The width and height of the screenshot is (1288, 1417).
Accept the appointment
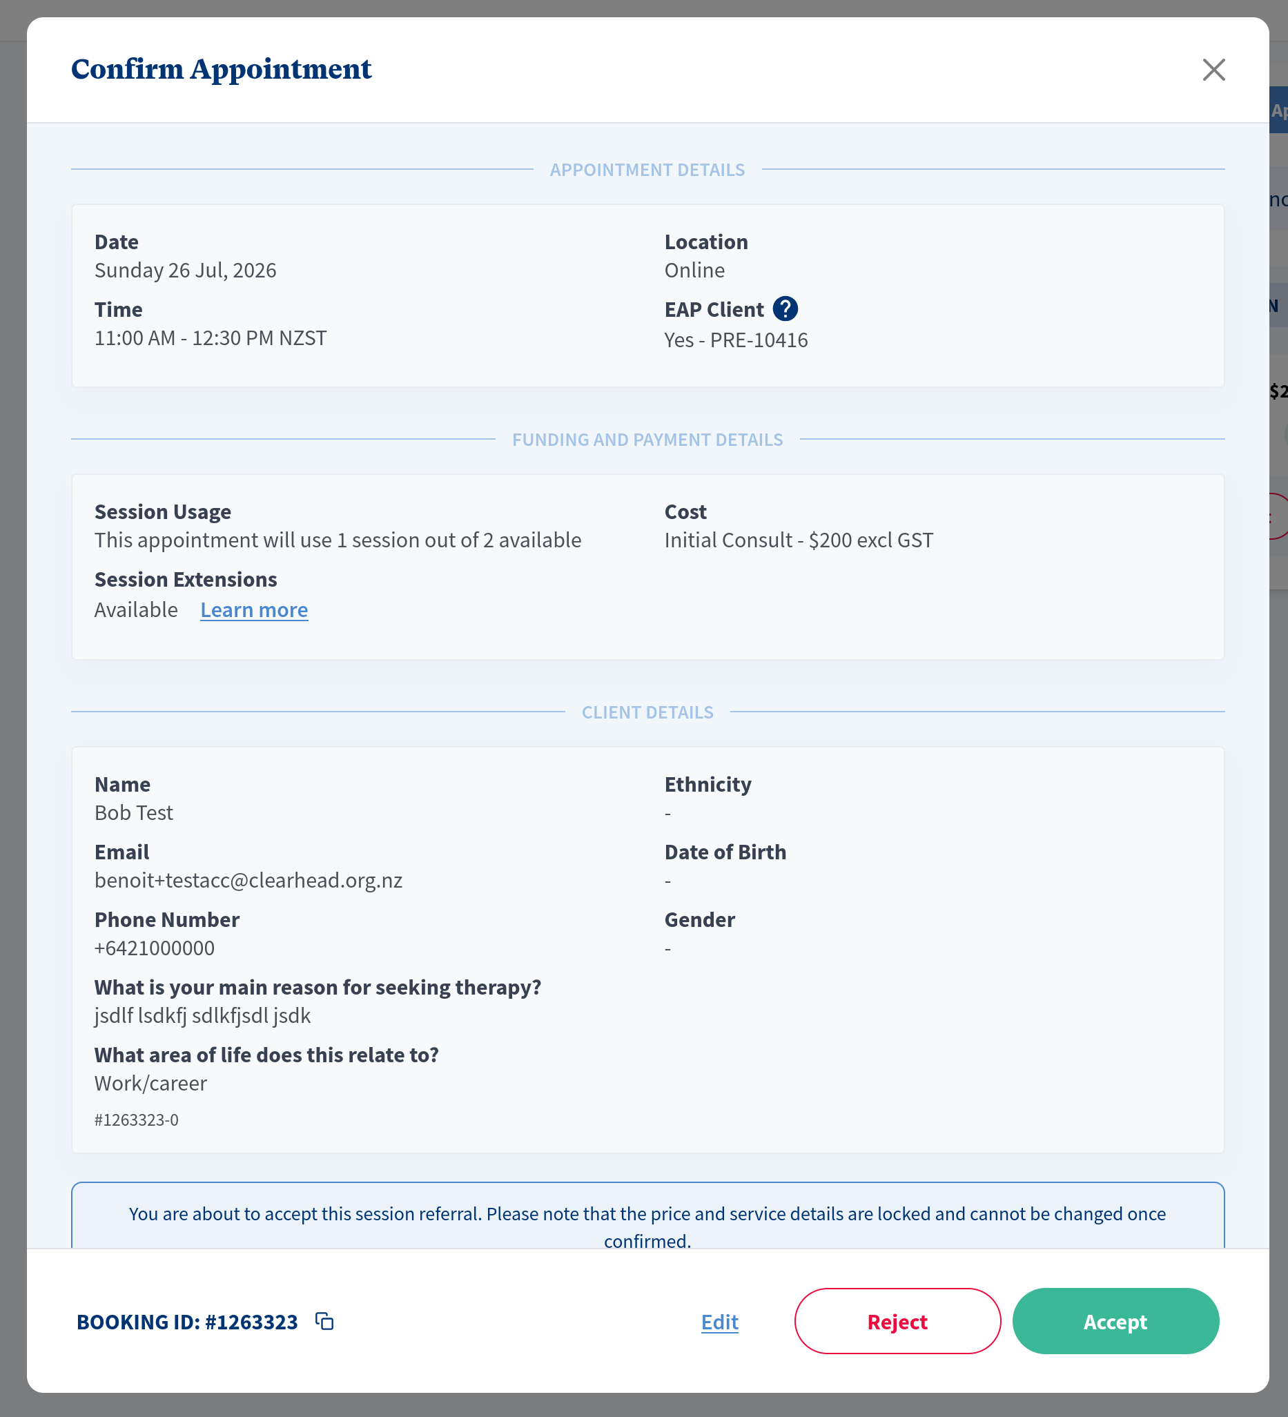(1115, 1320)
